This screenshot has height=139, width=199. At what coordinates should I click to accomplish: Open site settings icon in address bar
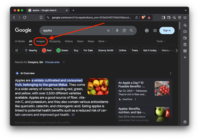pyautogui.click(x=48, y=17)
